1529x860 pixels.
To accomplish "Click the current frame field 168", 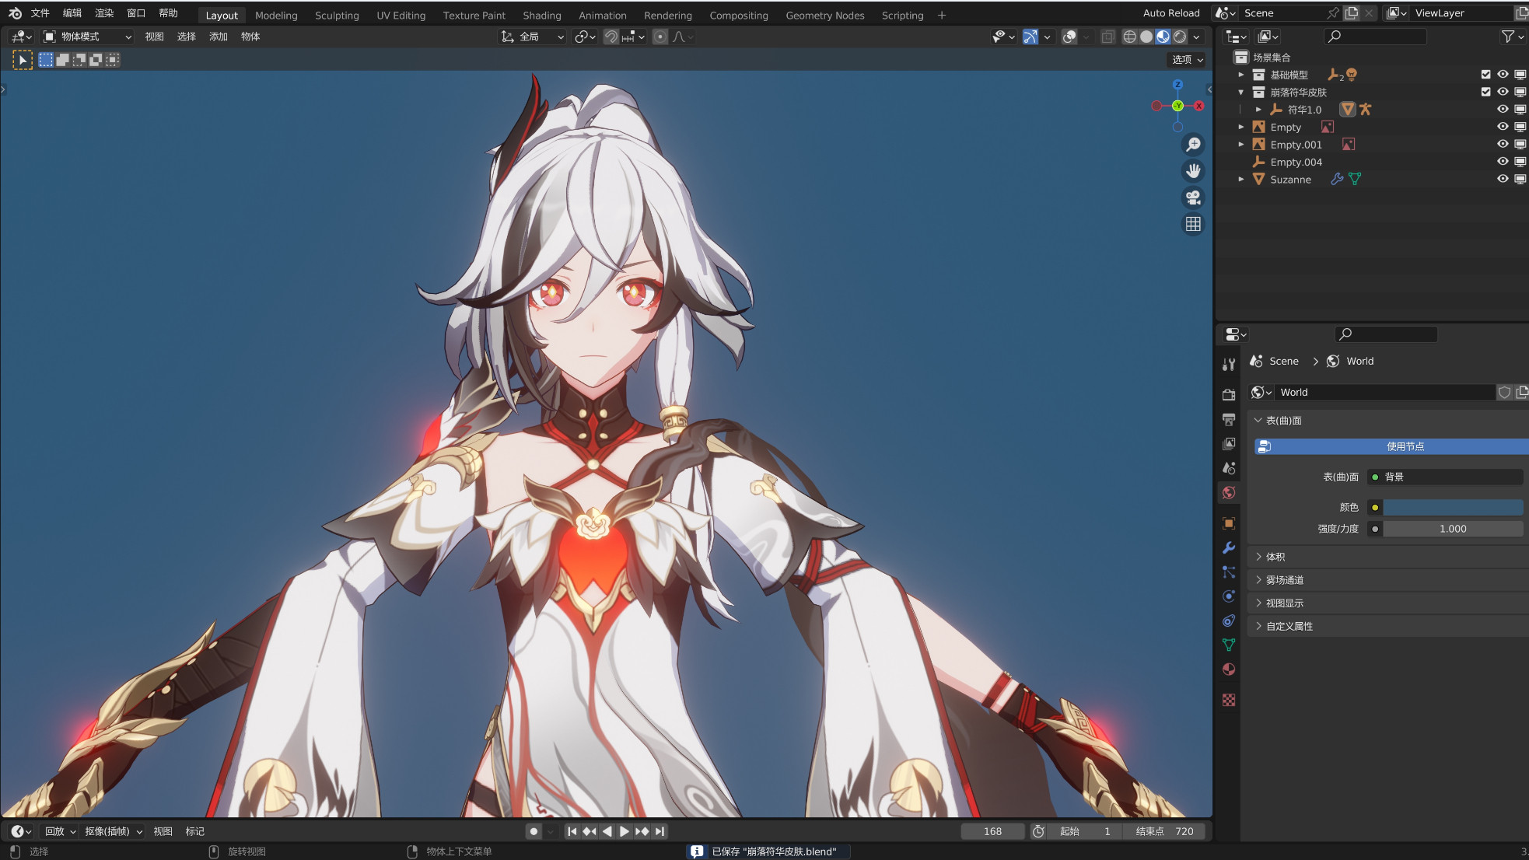I will [x=992, y=831].
